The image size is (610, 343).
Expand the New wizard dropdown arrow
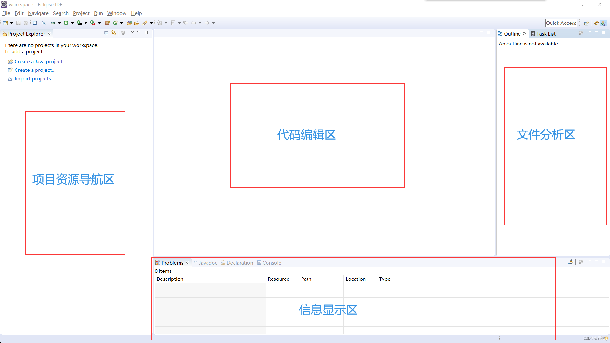click(12, 23)
